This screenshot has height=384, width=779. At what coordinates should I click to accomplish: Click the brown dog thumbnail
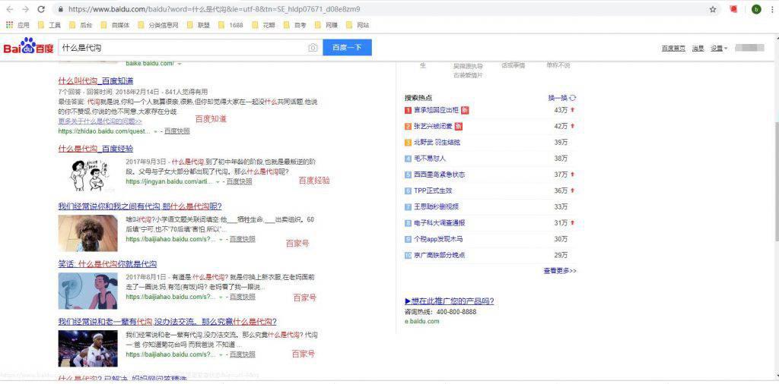point(88,233)
